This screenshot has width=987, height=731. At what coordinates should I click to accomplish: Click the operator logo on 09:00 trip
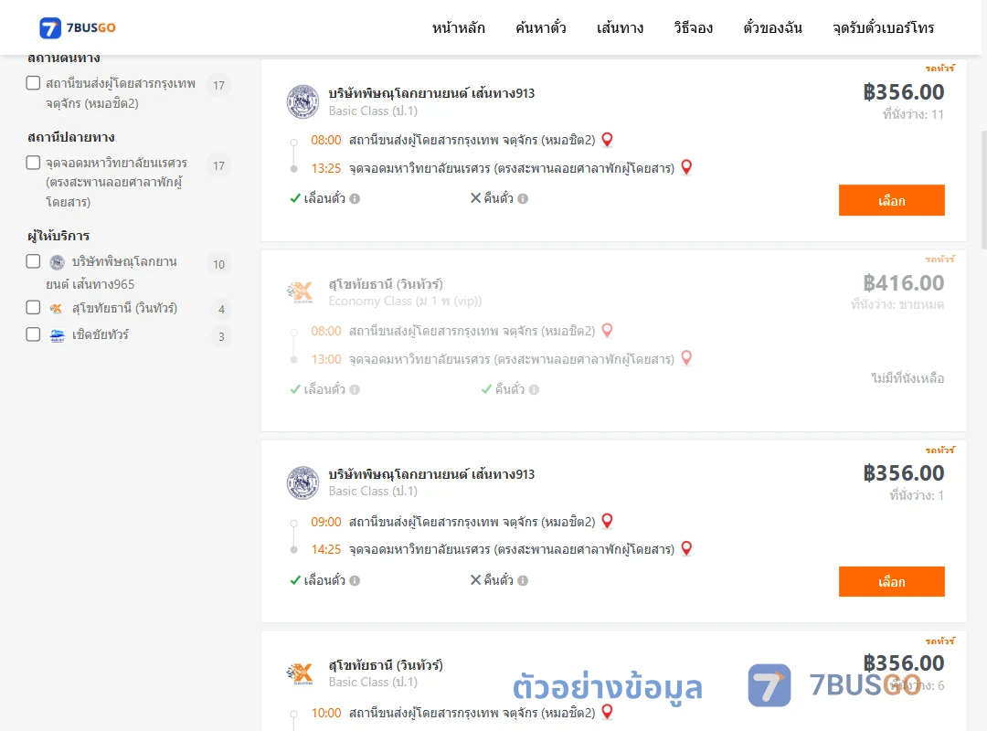pyautogui.click(x=302, y=483)
